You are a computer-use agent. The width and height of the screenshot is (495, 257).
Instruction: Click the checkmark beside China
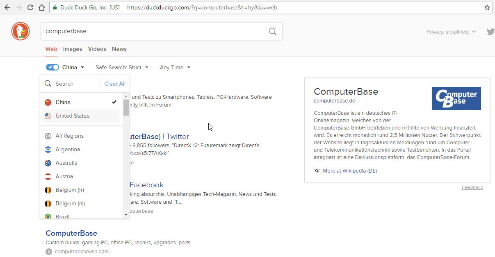click(x=114, y=102)
